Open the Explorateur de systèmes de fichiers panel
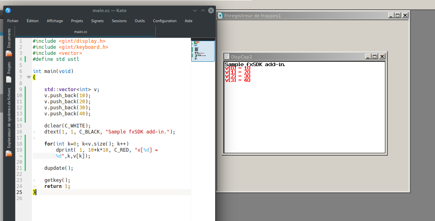 point(9,122)
